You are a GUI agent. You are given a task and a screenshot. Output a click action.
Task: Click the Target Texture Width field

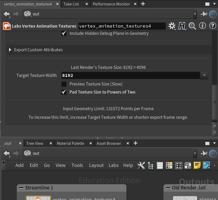pyautogui.click(x=131, y=75)
